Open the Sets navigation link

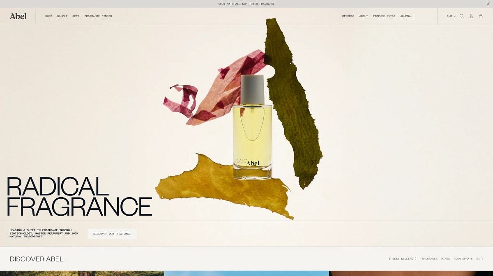[x=76, y=16]
